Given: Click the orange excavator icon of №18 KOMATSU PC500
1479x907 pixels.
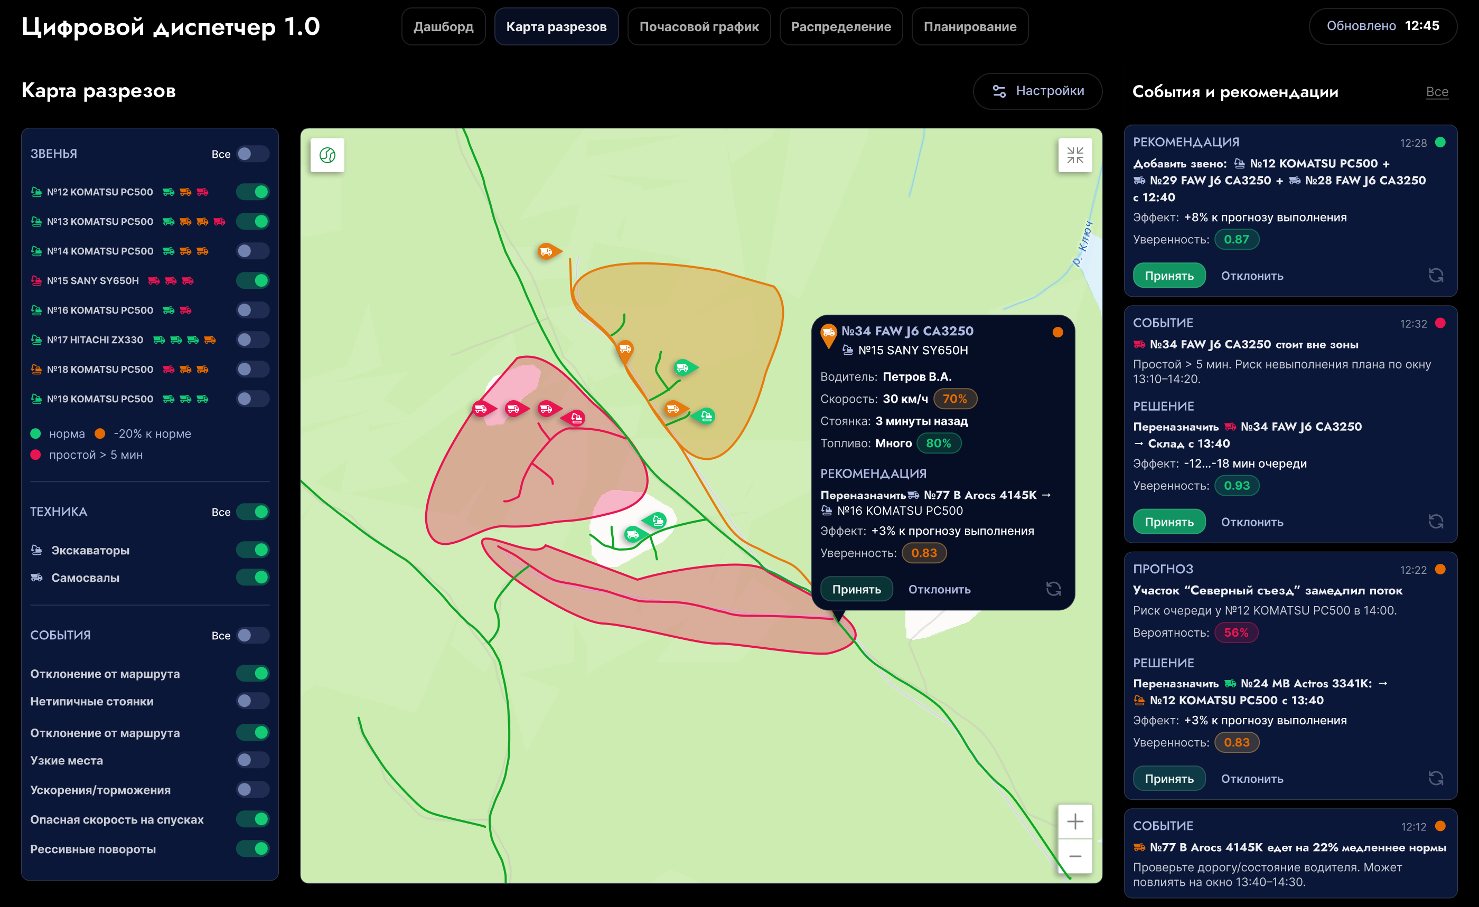Looking at the screenshot, I should tap(36, 369).
